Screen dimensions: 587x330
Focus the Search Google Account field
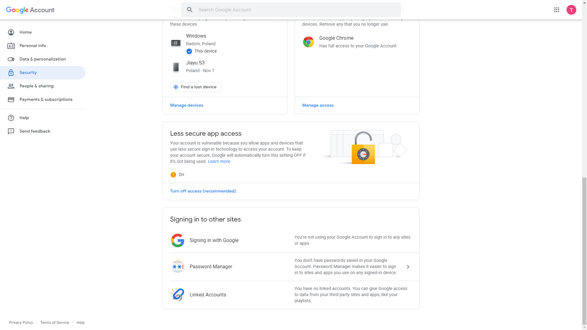point(291,10)
